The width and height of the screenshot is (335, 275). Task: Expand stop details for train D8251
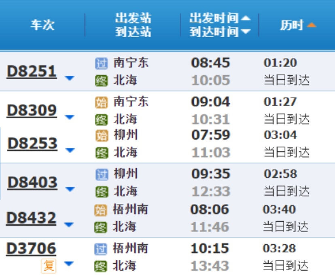pyautogui.click(x=70, y=78)
